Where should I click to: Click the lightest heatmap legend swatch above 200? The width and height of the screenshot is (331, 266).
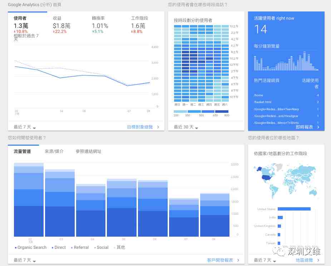click(x=180, y=111)
